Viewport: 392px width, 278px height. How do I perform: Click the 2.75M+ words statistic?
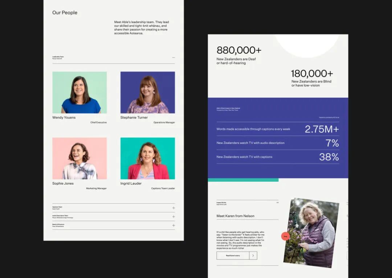(x=322, y=129)
